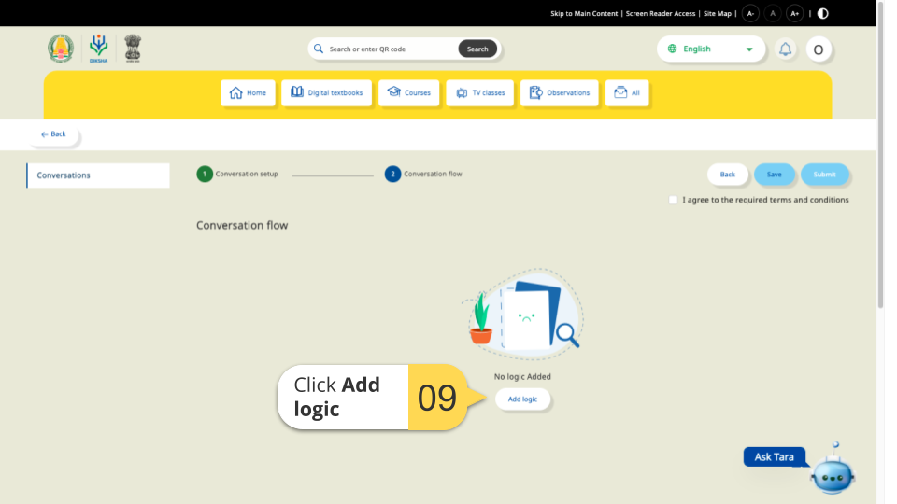Image resolution: width=897 pixels, height=504 pixels.
Task: Click the Ask Tara chatbot robot
Action: pyautogui.click(x=831, y=474)
